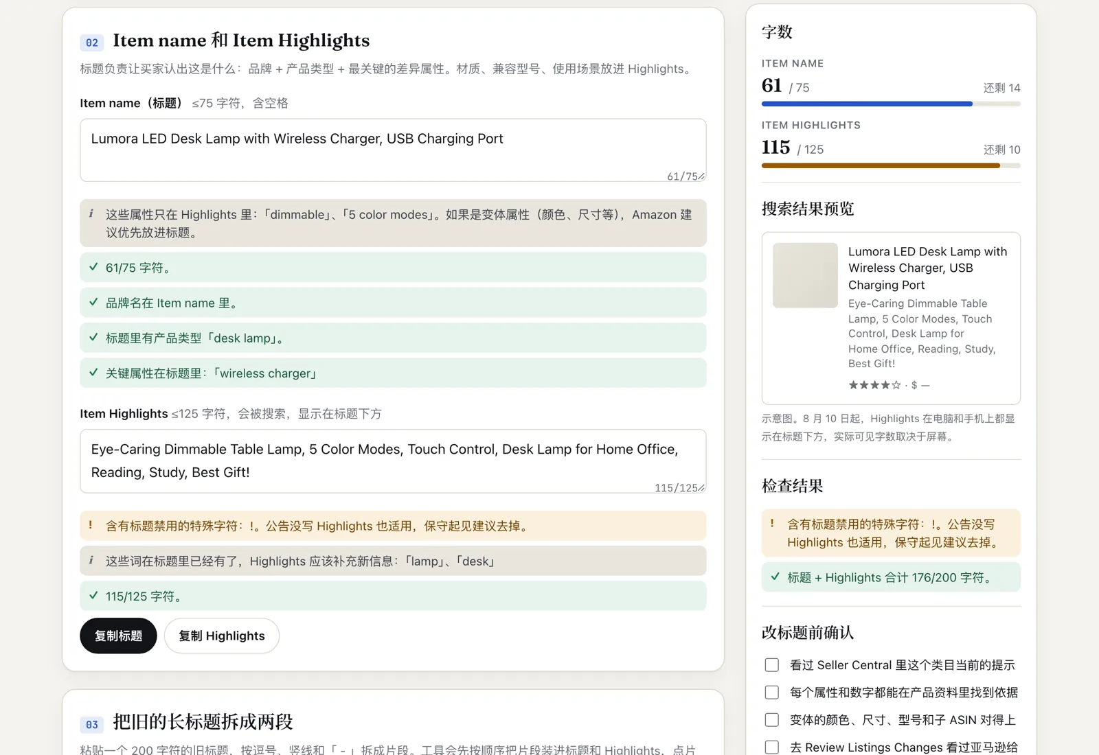
Task: Check 变体的颜色、尺寸、型号和子 ASIN 对得上
Action: [x=772, y=720]
